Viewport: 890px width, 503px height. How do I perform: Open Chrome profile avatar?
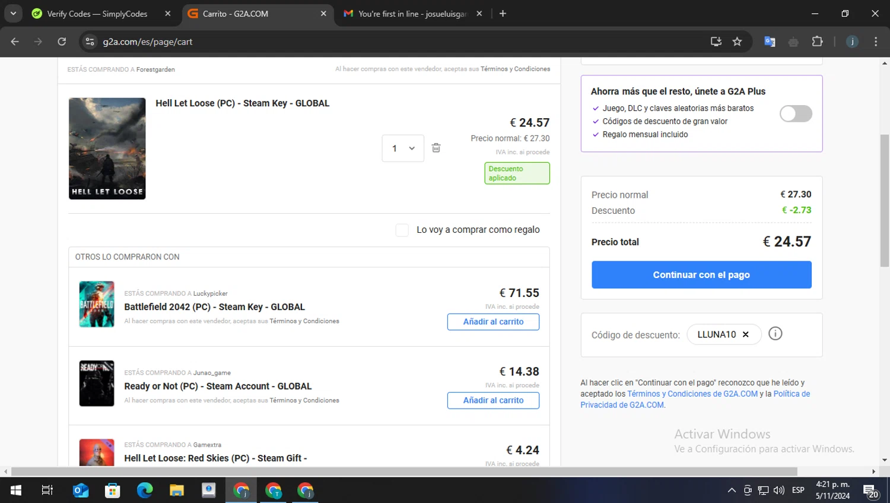tap(852, 42)
